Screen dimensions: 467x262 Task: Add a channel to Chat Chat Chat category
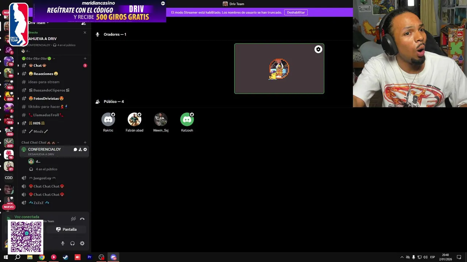click(85, 143)
